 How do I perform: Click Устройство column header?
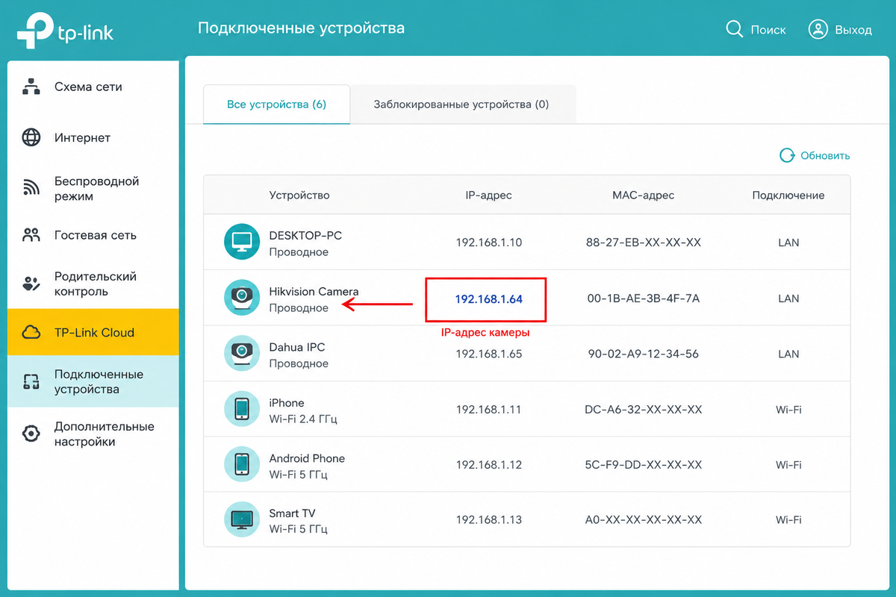point(299,196)
